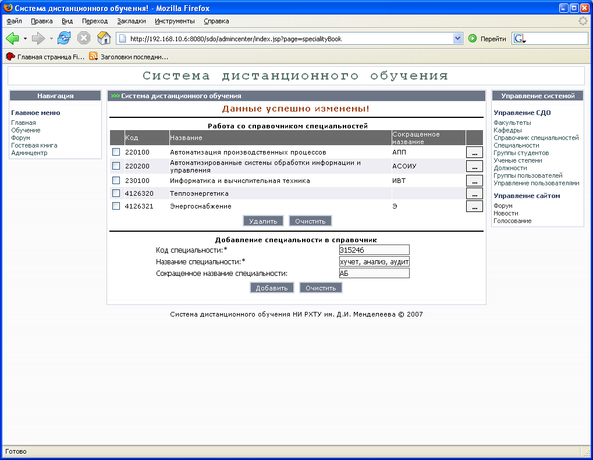
Task: Open the Специальности link
Action: click(x=516, y=145)
